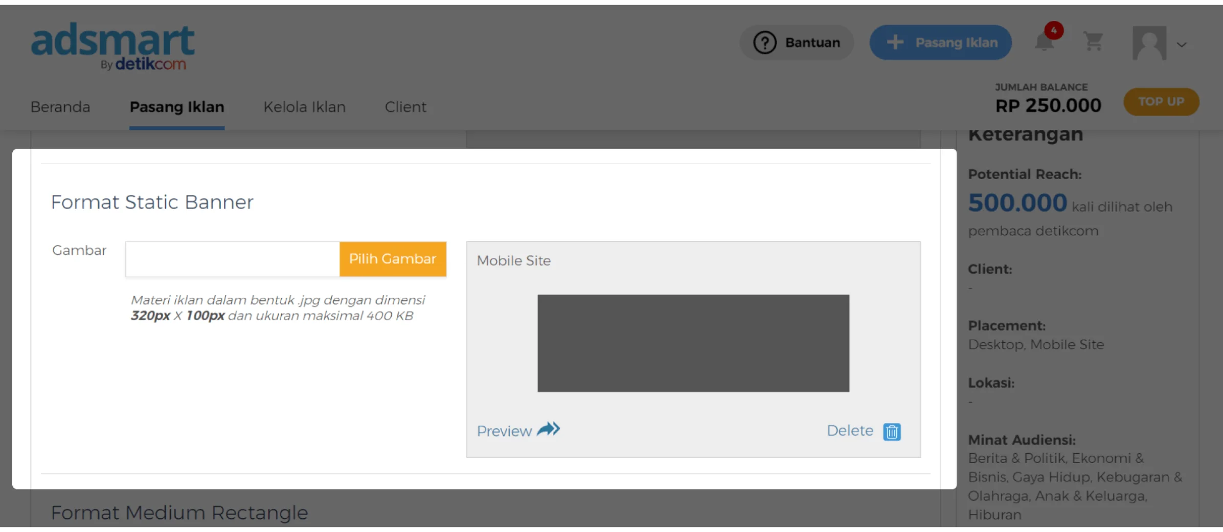Image resolution: width=1223 pixels, height=532 pixels.
Task: Click the Mobile Site banner placeholder
Action: (693, 343)
